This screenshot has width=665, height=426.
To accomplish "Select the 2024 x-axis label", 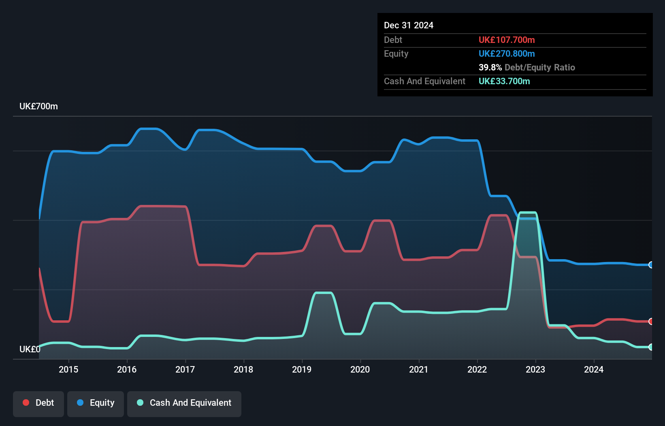I will click(594, 369).
